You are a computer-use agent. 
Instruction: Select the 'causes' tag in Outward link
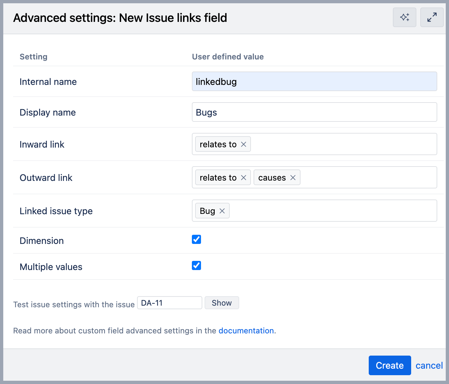click(x=272, y=178)
